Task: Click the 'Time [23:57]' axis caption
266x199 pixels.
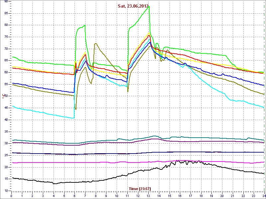Action: [140, 188]
